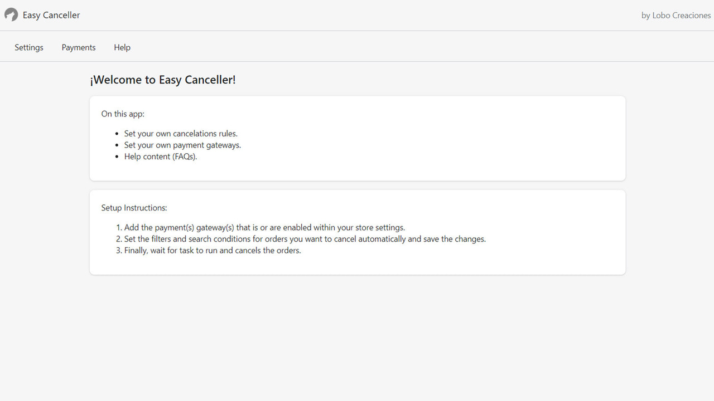Viewport: 714px width, 401px height.
Task: Click the Easy Canceller app title
Action: pos(51,15)
